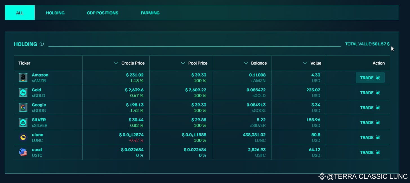
Task: Open the FARMING tab
Action: [x=150, y=13]
